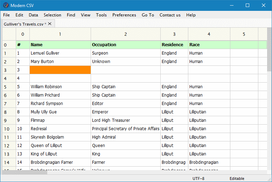Image resolution: width=272 pixels, height=182 pixels.
Task: Select the Emperor cell
Action: (126, 112)
